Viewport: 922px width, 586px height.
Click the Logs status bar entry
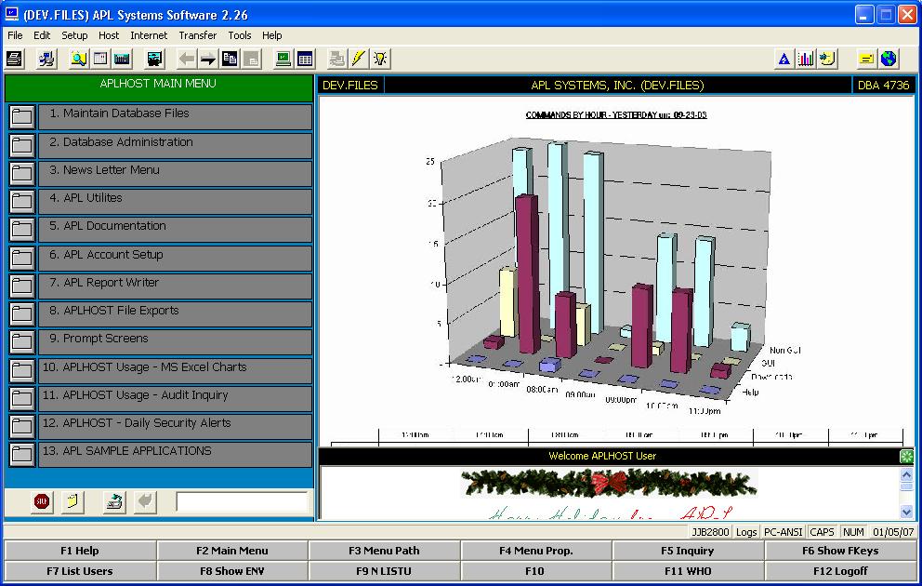(746, 532)
